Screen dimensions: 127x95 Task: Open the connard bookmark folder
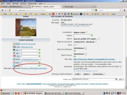click(42, 14)
